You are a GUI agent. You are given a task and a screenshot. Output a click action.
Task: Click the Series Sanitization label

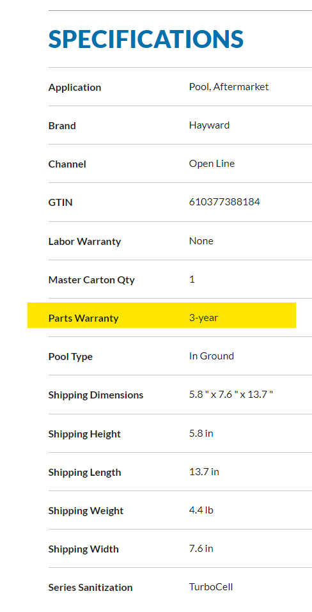click(91, 588)
